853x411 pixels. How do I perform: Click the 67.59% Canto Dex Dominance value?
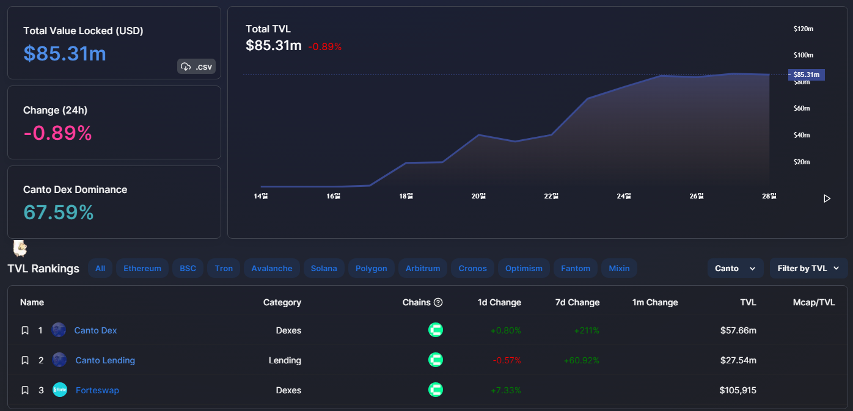(x=59, y=213)
